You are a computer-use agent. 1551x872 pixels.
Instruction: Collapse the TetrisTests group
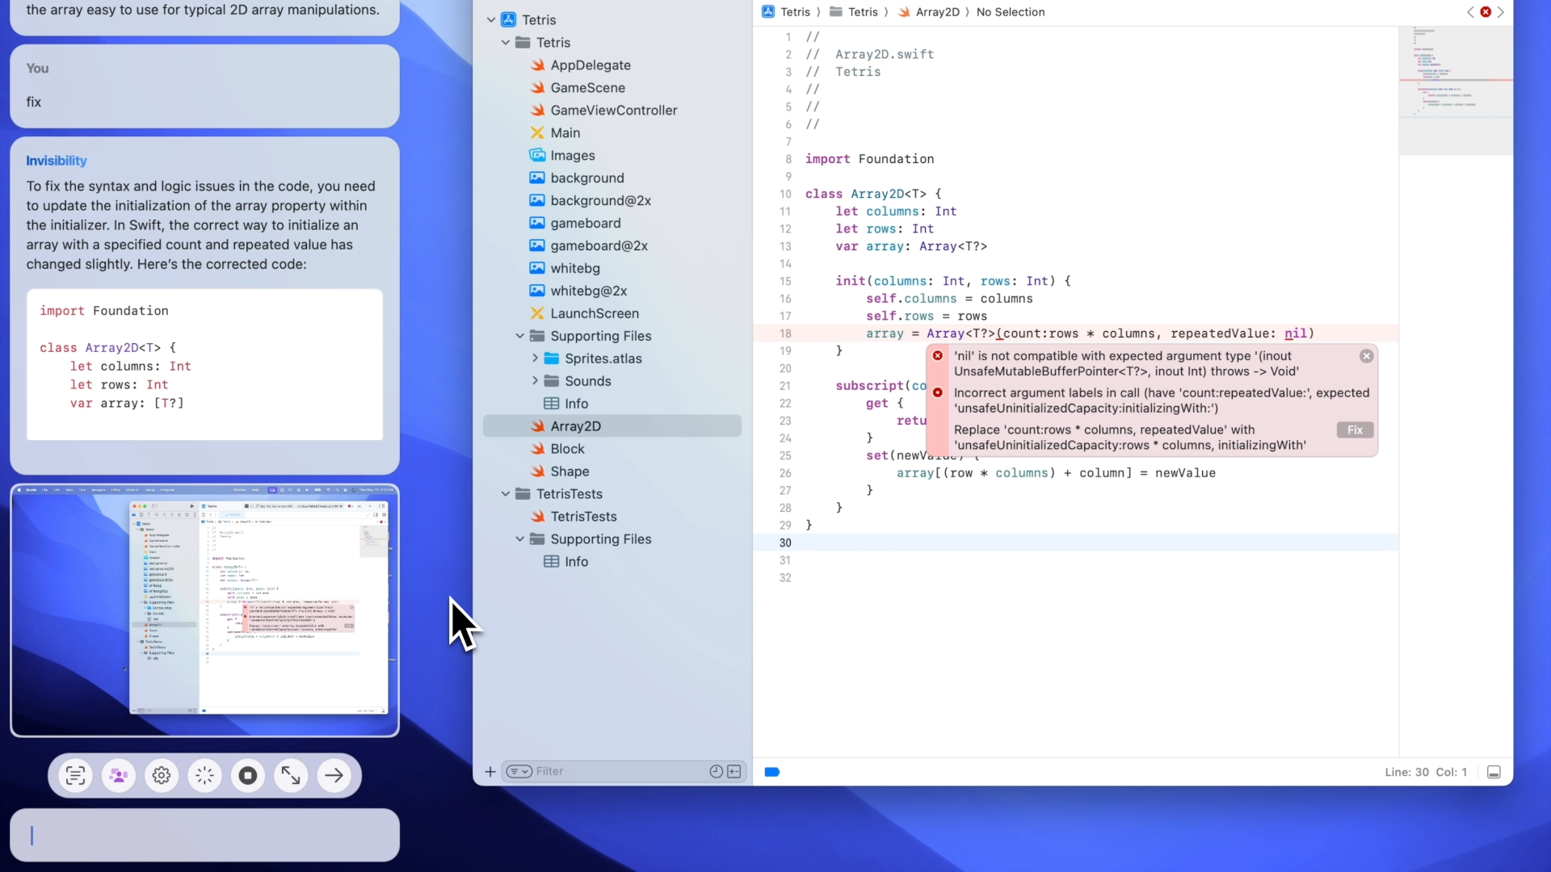coord(506,494)
